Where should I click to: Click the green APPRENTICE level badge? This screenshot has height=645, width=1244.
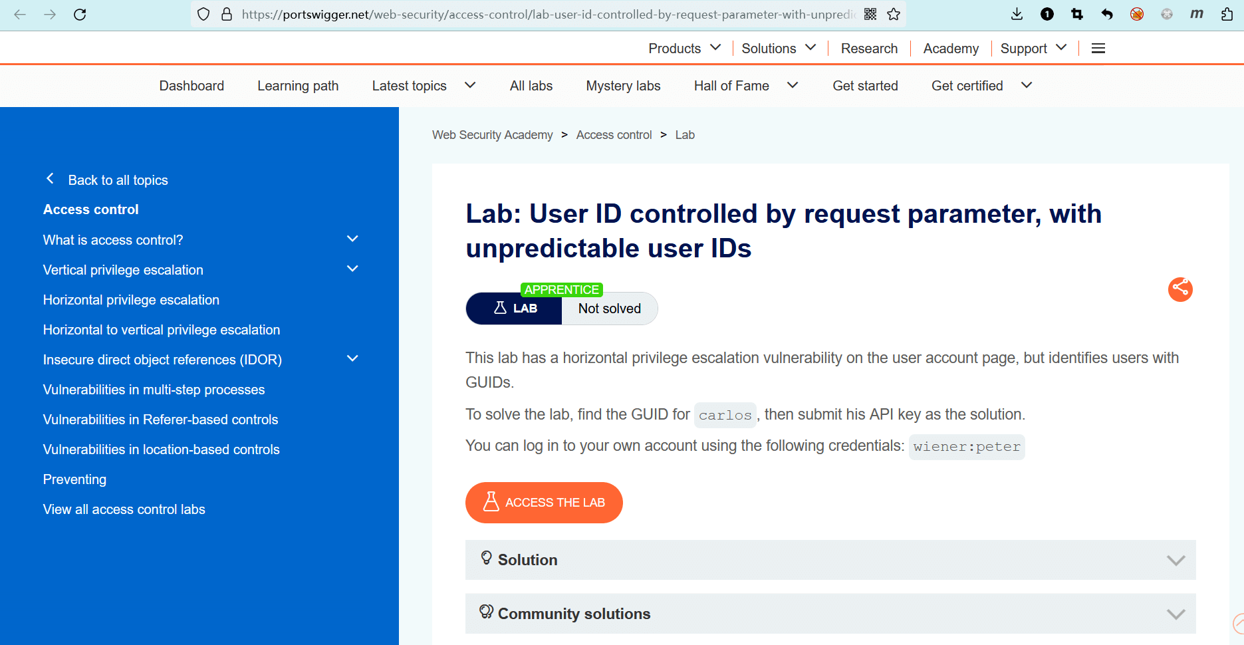[562, 289]
